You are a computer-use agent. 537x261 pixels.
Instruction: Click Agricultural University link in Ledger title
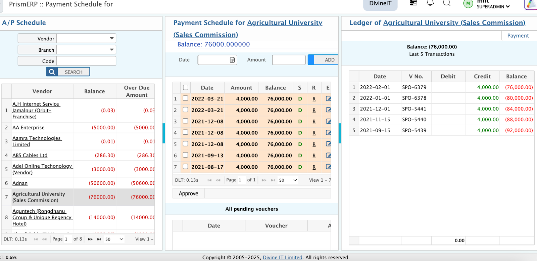454,23
